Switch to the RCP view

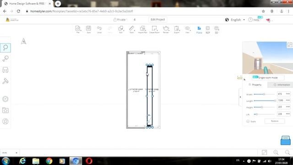(x=208, y=30)
